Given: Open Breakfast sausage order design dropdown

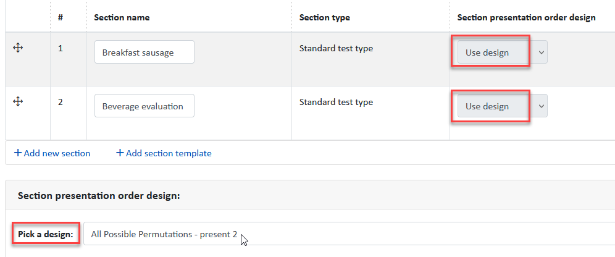Looking at the screenshot, I should (503, 52).
